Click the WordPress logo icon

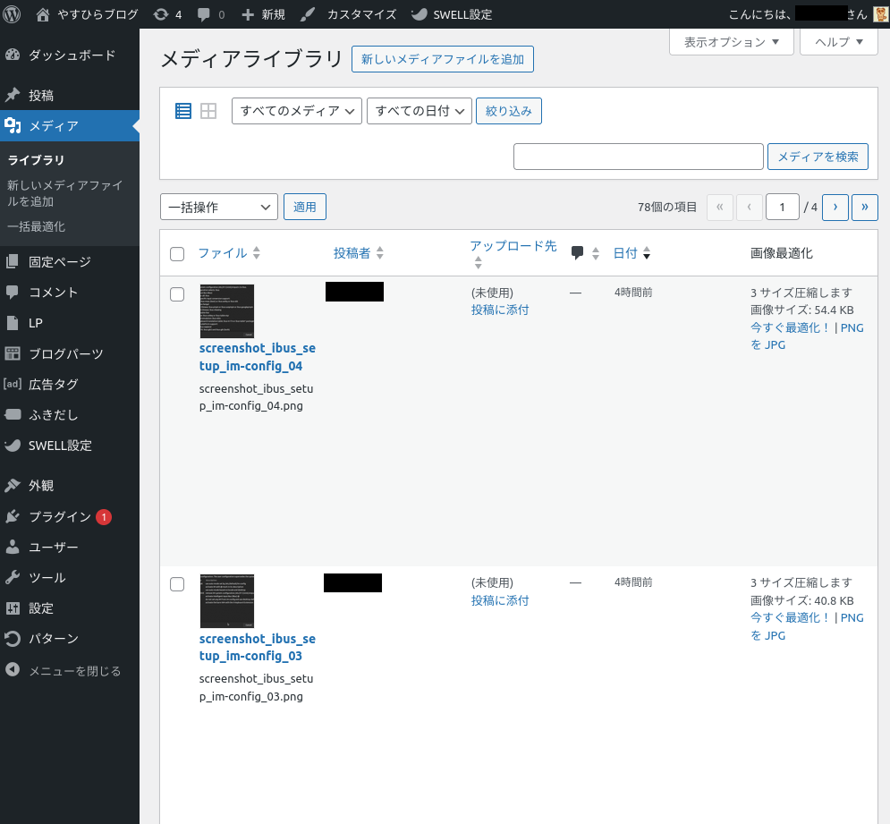[12, 14]
